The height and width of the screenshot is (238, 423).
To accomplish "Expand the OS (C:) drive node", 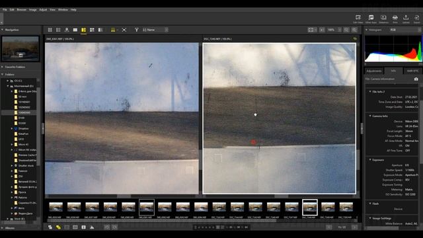I will (7, 81).
